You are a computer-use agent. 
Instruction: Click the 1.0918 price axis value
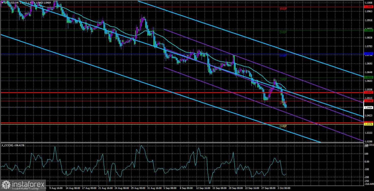[x=369, y=20]
